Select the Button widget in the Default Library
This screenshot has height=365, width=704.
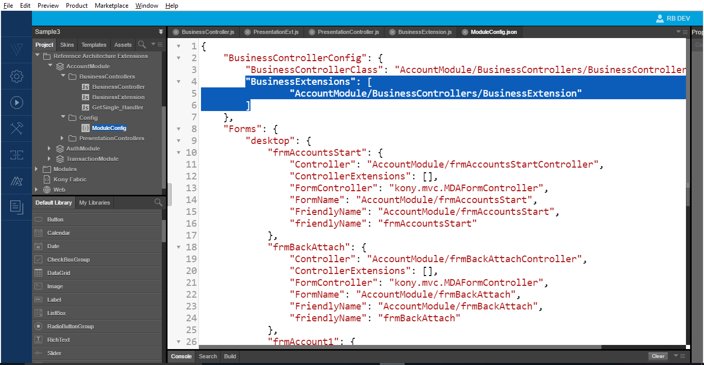[x=97, y=220]
